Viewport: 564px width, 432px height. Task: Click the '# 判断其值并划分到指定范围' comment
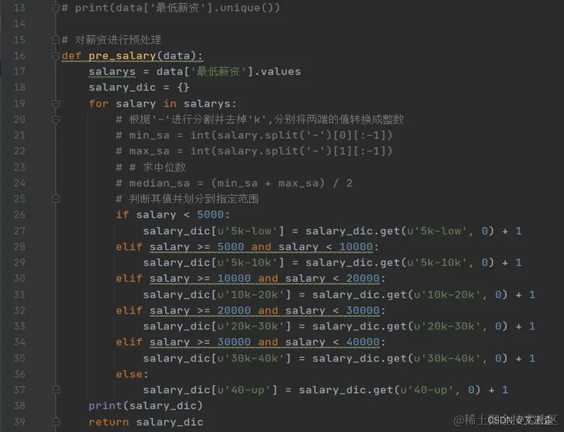[187, 199]
